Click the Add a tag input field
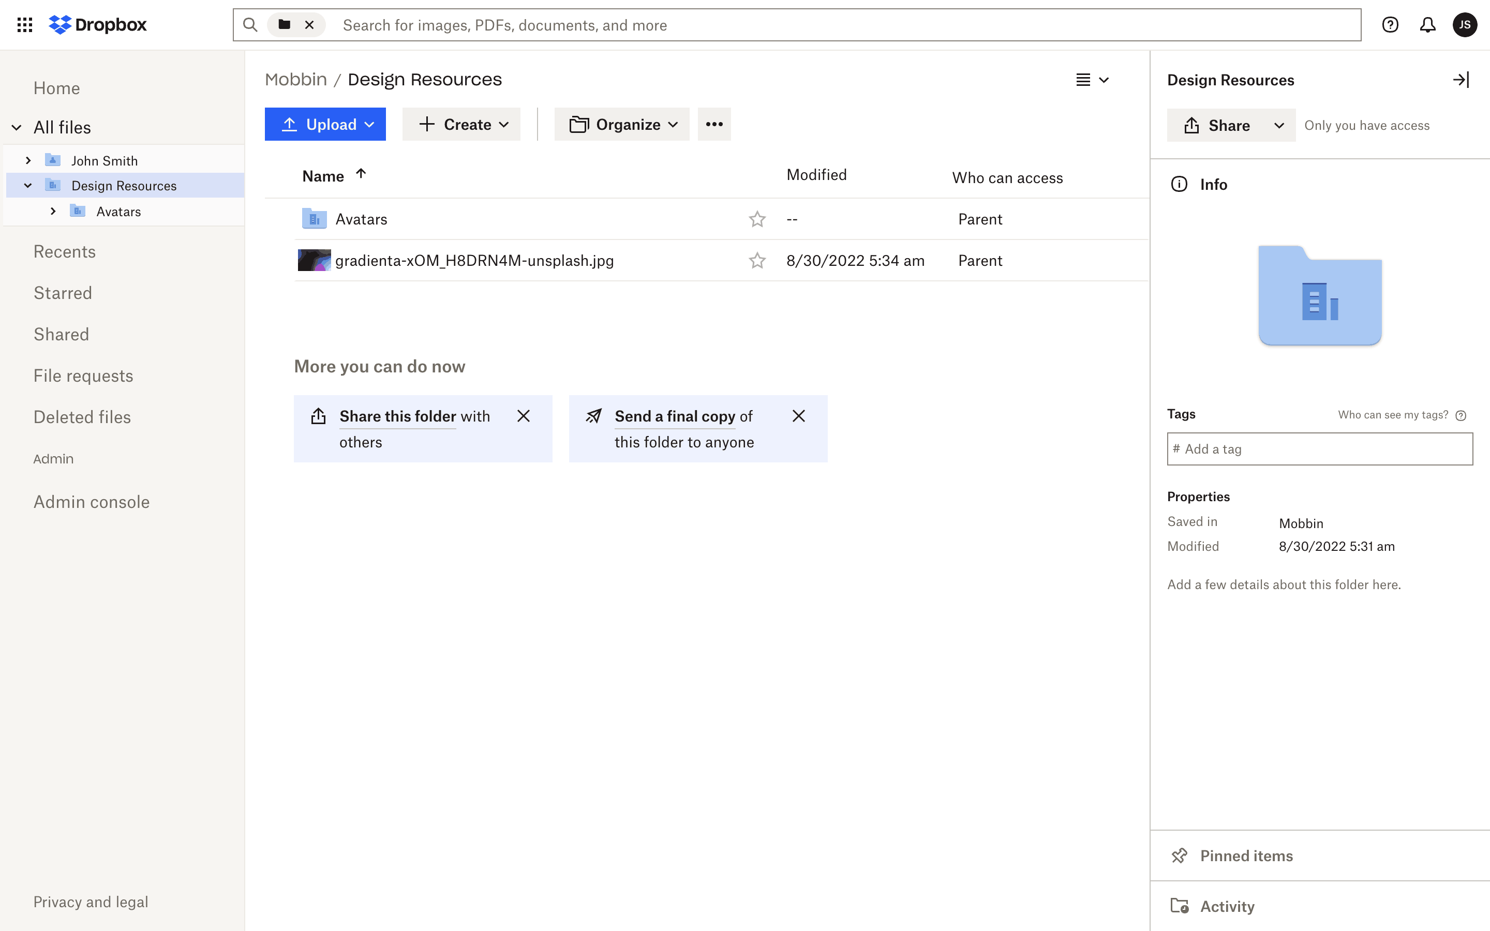Screen dimensions: 1490x931 point(1319,449)
